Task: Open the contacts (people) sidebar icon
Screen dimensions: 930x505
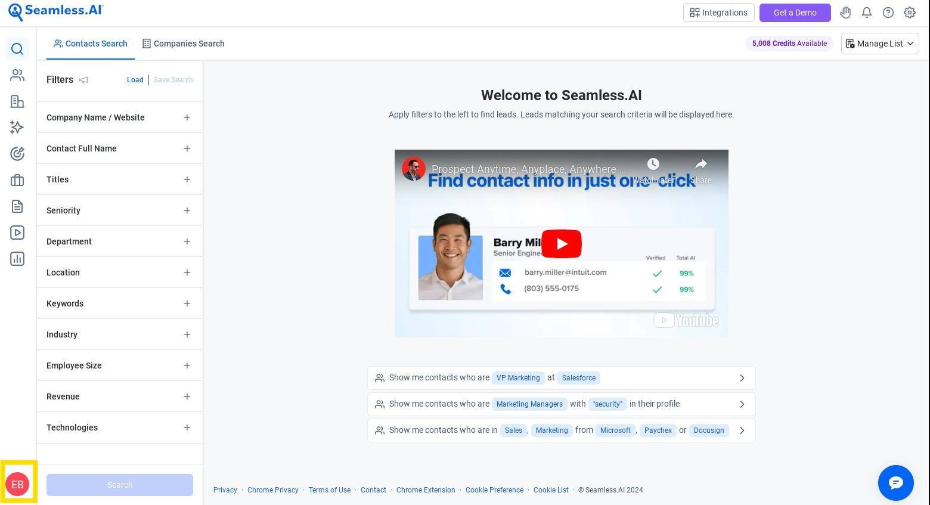Action: (17, 75)
